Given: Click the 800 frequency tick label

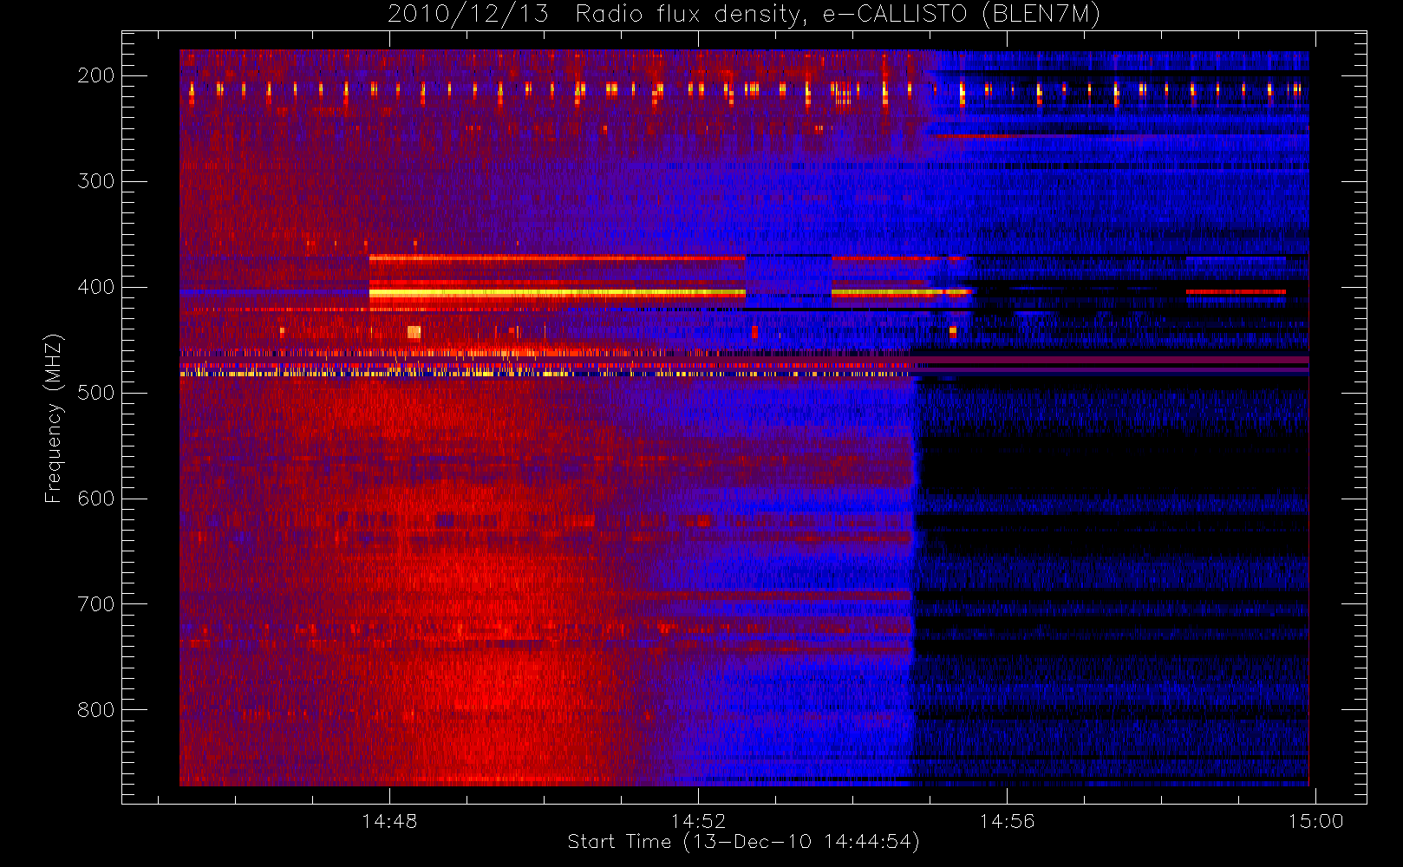Looking at the screenshot, I should 96,710.
